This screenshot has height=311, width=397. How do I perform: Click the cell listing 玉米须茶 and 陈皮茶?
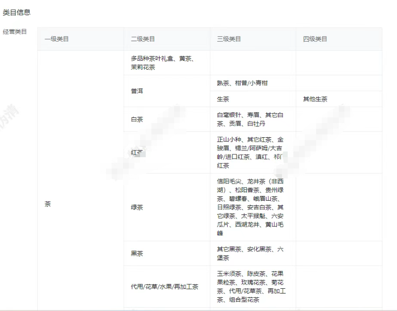tap(250, 287)
